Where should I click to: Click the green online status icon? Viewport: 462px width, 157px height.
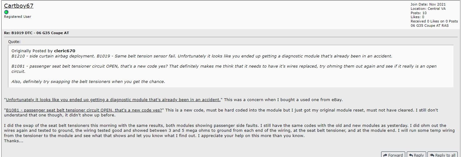6,12
